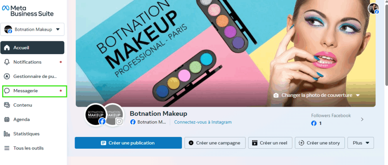Image resolution: width=388 pixels, height=165 pixels.
Task: Open Tous les outils hamburger icon
Action: 7,148
